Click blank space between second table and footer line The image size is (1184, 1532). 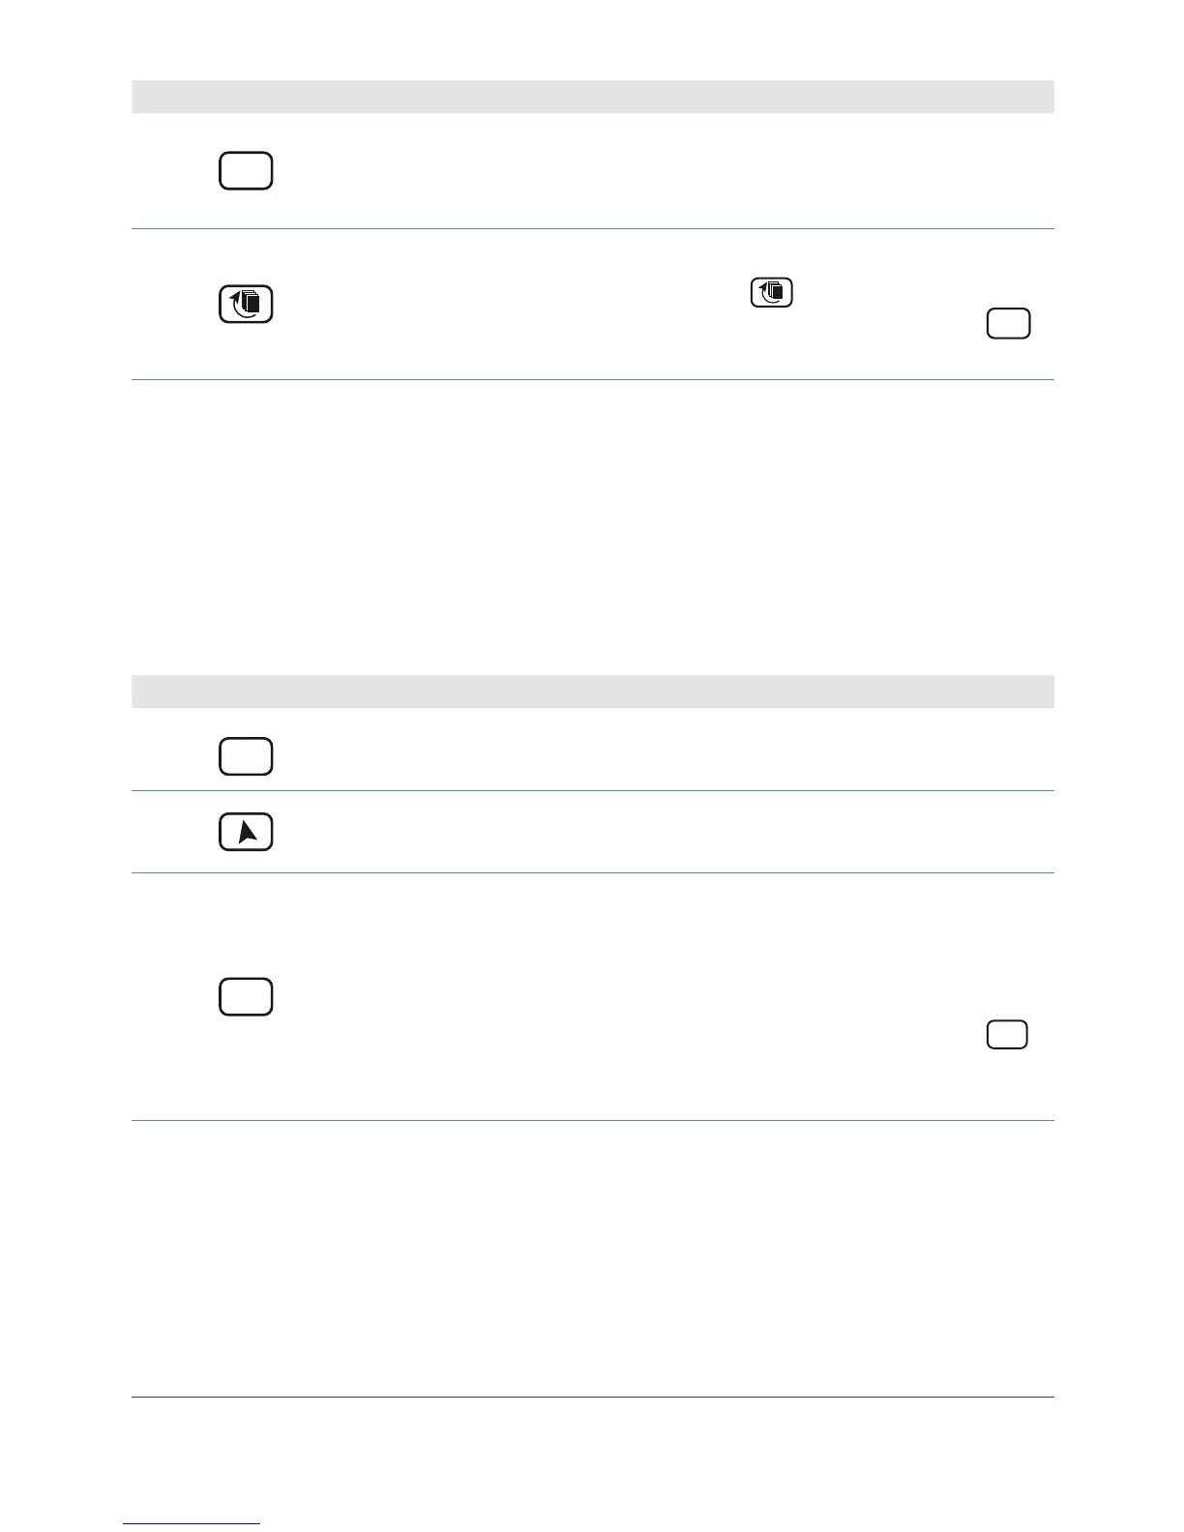tap(592, 1257)
